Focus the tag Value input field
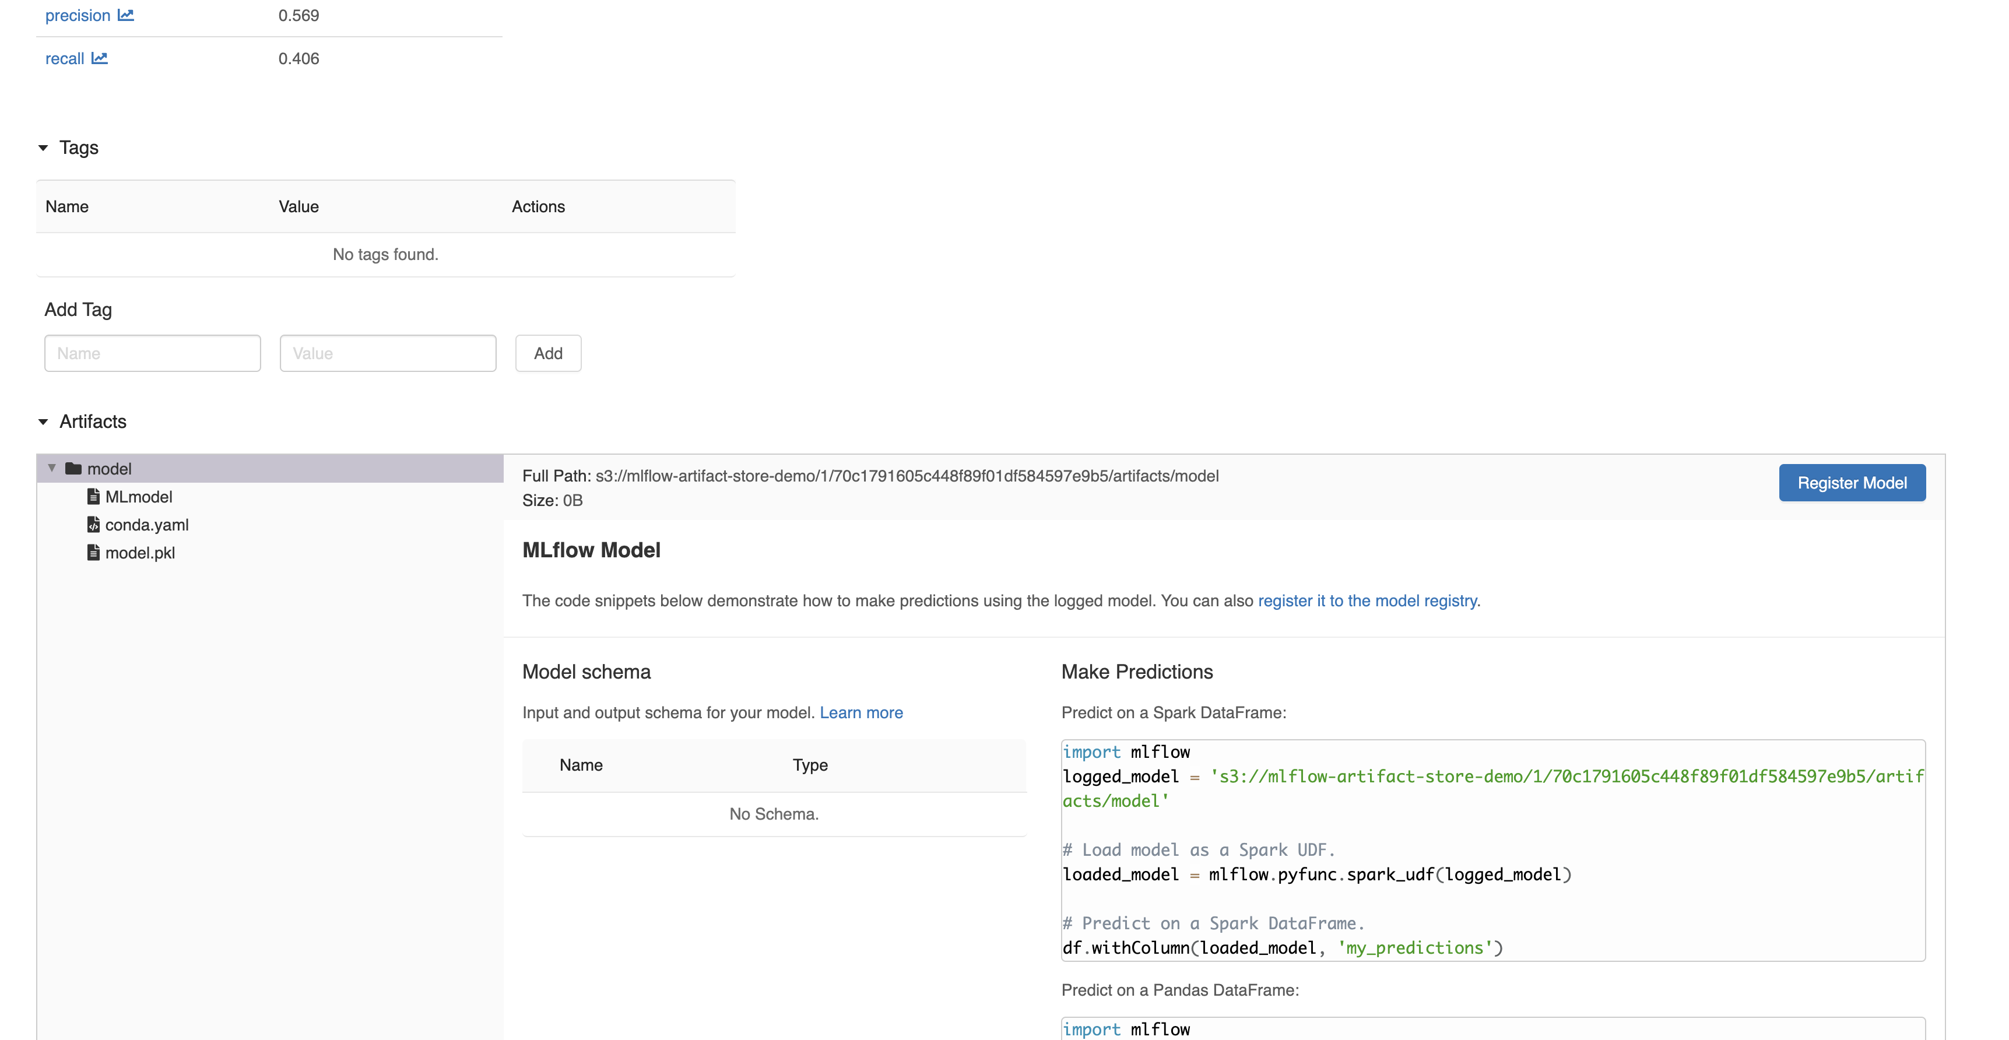Screen dimensions: 2009x1040 (x=388, y=353)
